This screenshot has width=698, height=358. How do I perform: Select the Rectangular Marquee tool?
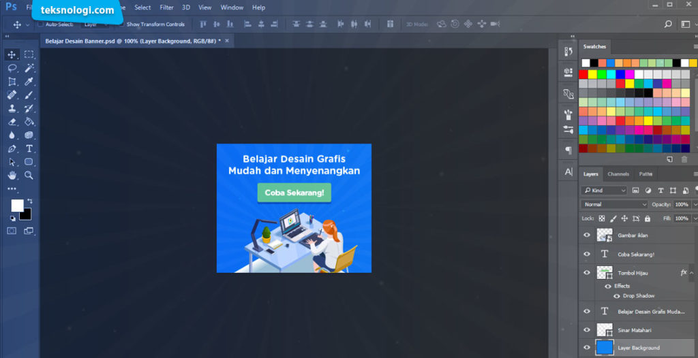pyautogui.click(x=29, y=54)
